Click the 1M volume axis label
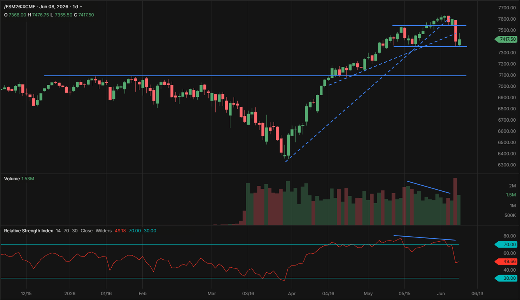Image resolution: width=520 pixels, height=300 pixels. pyautogui.click(x=512, y=206)
